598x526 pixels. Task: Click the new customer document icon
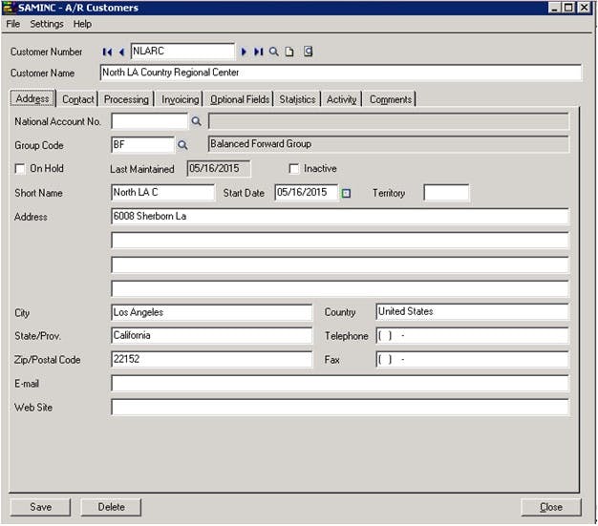(x=289, y=52)
